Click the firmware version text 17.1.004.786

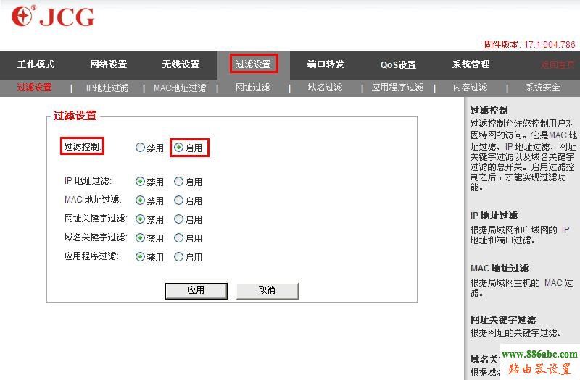550,45
